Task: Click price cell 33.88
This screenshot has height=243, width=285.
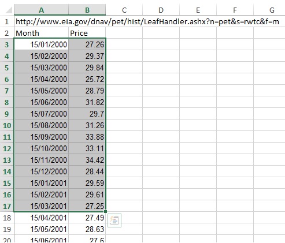Action: (87, 137)
